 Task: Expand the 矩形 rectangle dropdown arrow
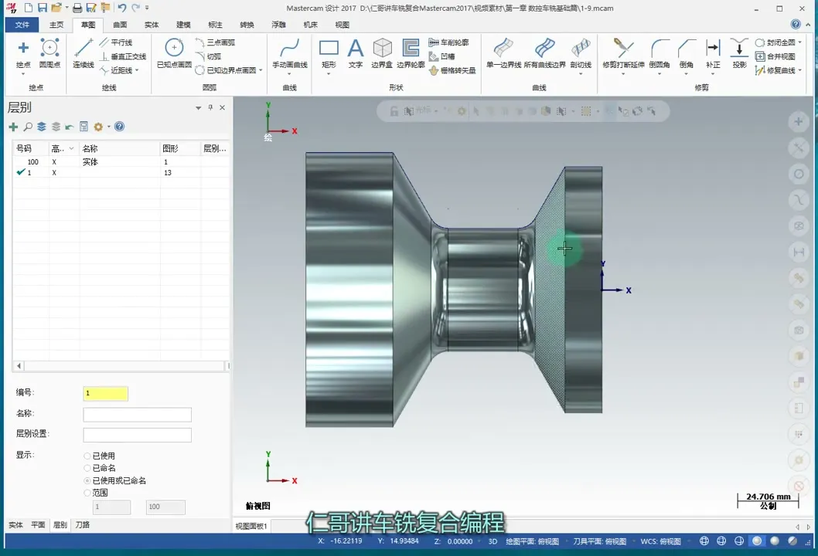(x=329, y=74)
